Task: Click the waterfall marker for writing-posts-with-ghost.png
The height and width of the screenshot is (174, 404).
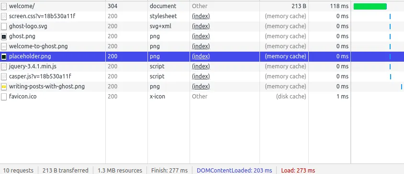Action: point(402,87)
